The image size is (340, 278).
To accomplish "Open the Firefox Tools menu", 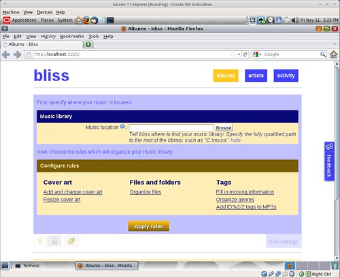I will click(x=94, y=36).
